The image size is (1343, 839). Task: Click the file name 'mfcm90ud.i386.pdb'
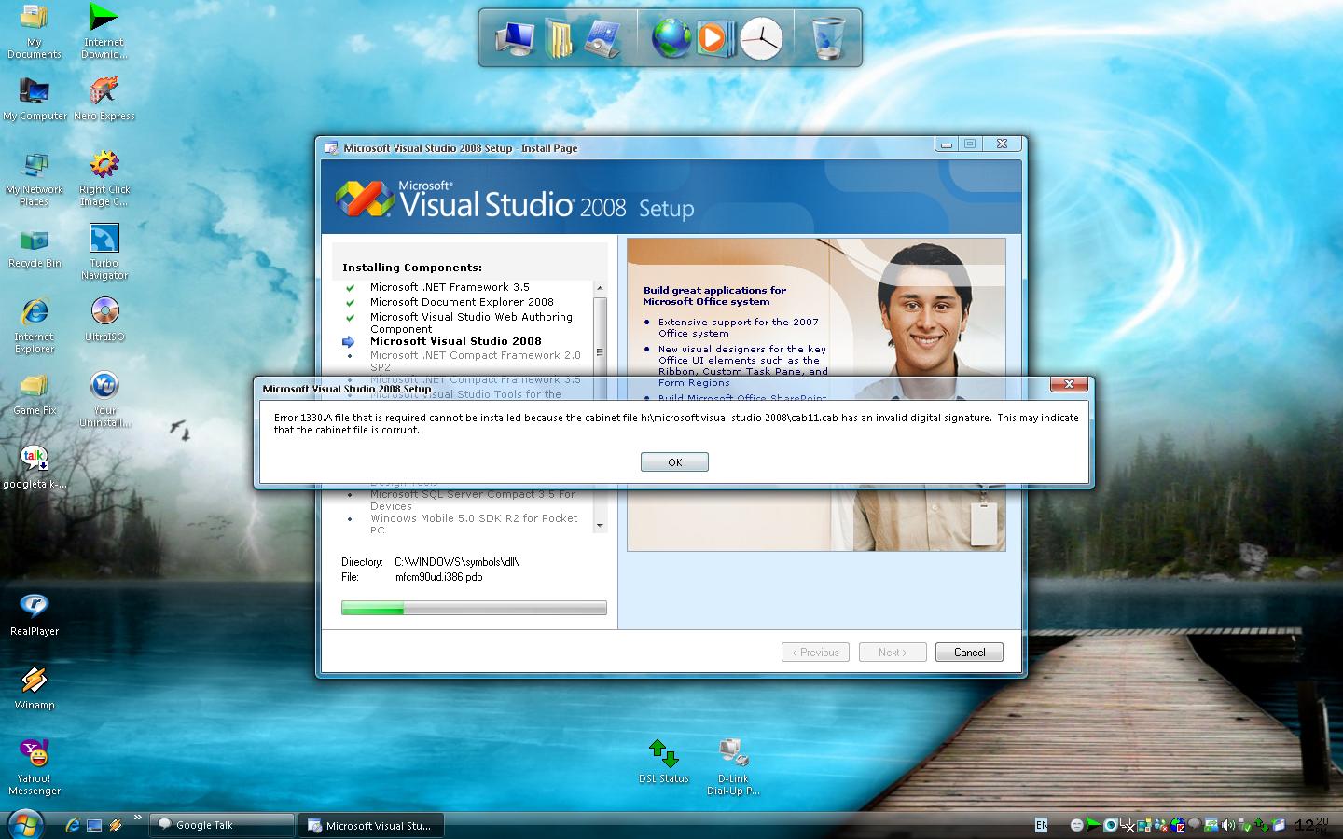(438, 577)
